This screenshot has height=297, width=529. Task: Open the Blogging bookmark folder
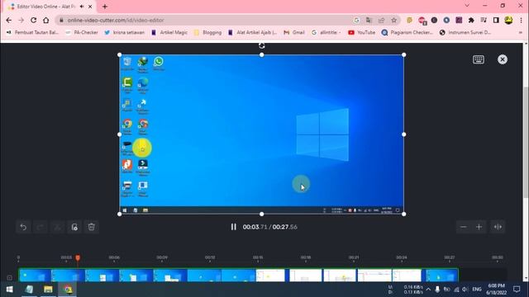(x=207, y=32)
